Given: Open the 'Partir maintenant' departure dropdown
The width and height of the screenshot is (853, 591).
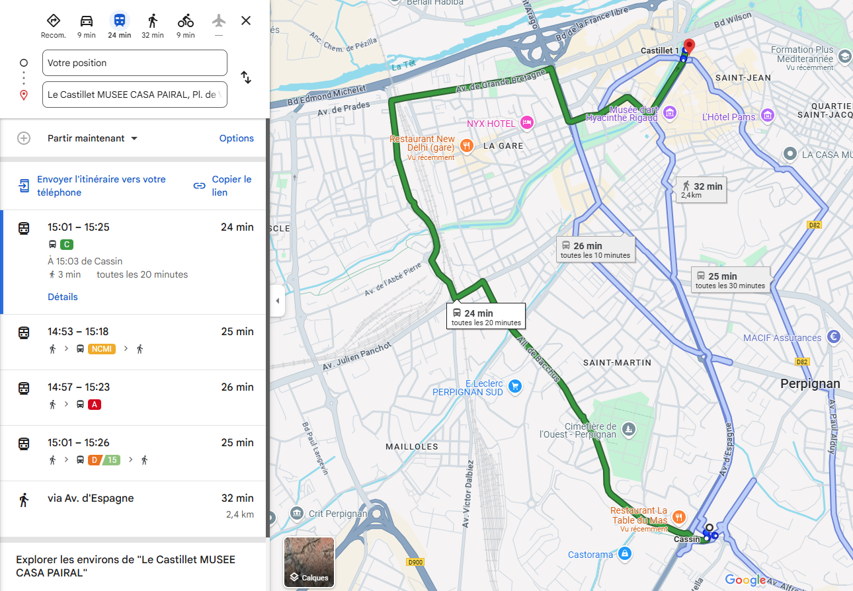Looking at the screenshot, I should tap(93, 138).
